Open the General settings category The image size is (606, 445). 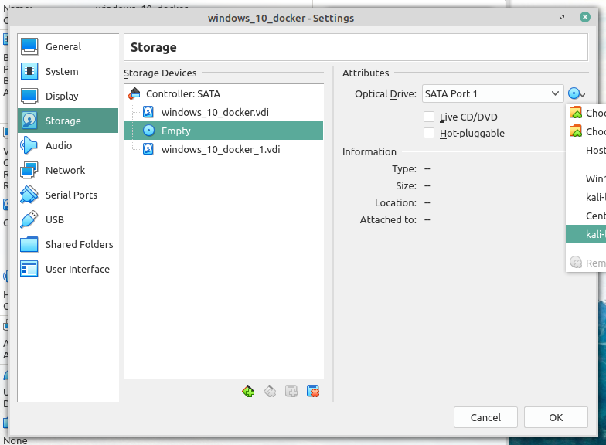(68, 46)
